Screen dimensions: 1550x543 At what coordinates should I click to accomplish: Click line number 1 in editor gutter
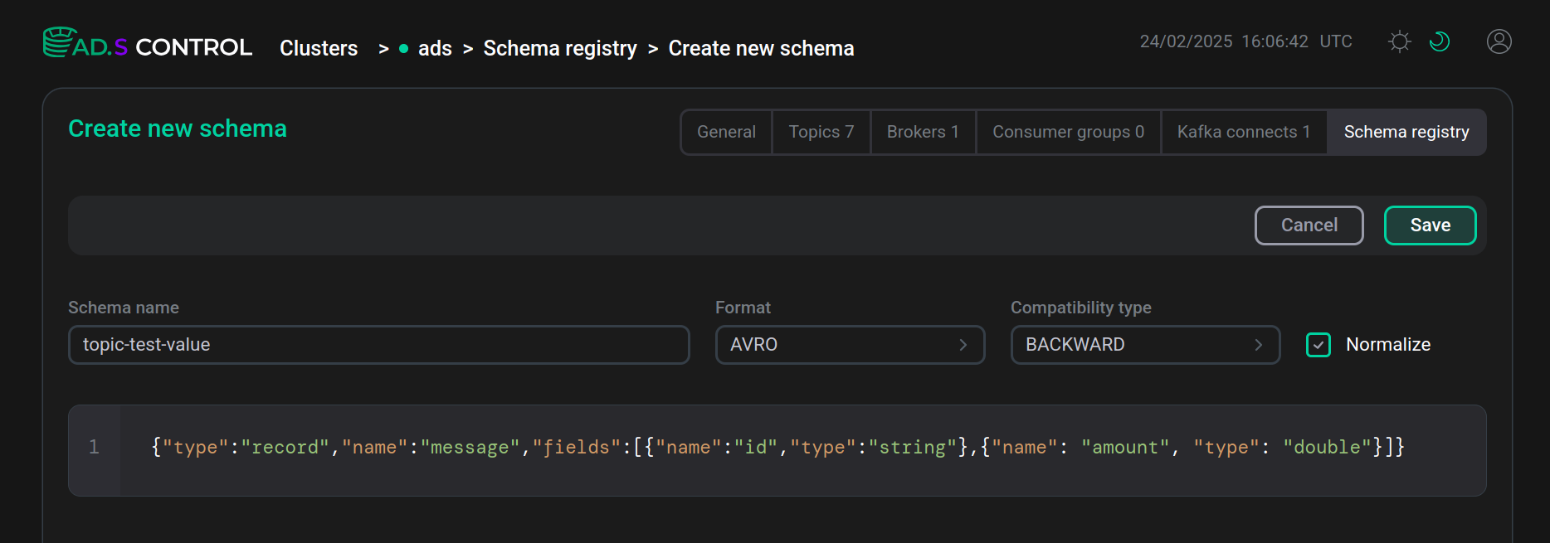coord(94,448)
